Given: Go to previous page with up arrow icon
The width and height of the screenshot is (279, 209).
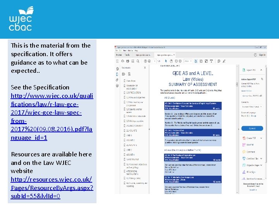Looking at the screenshot, I should coord(145,61).
